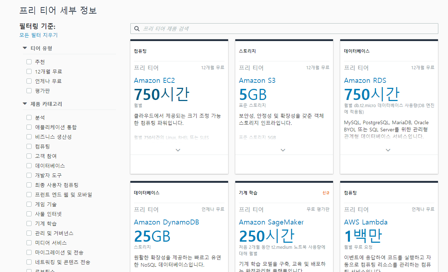448x272 pixels.
Task: Focus the 프리 티어 제품 검색 search field
Action: point(284,29)
